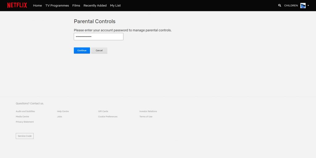
Task: Click the account password field
Action: (98, 37)
